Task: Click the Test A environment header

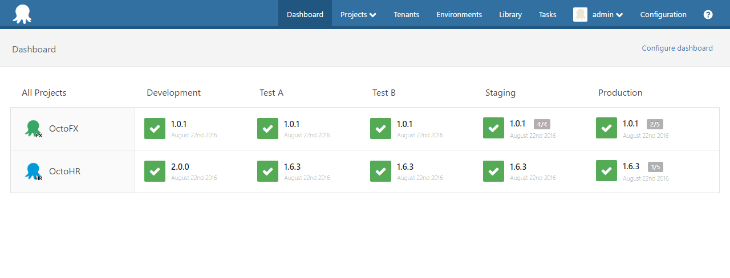Action: [271, 93]
